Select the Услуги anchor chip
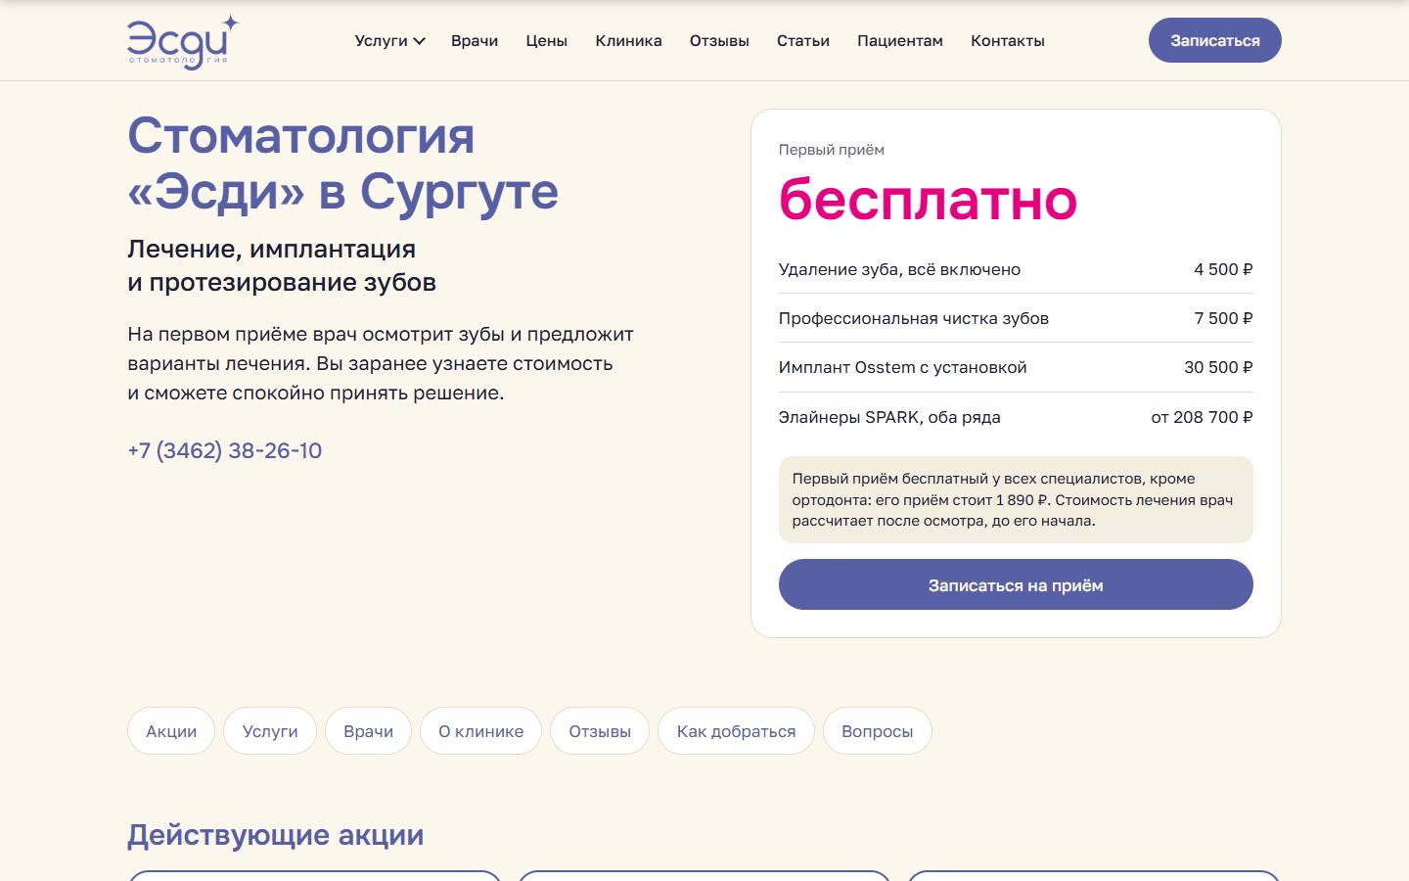1409x881 pixels. tap(270, 731)
